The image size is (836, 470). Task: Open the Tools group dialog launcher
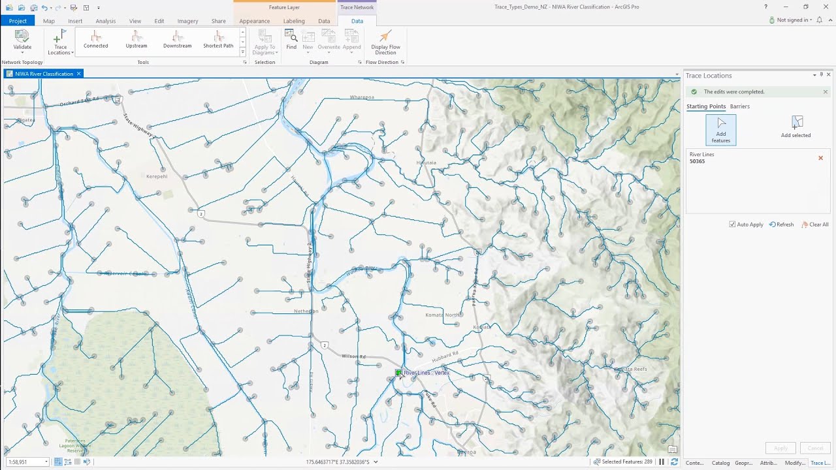[x=245, y=63]
